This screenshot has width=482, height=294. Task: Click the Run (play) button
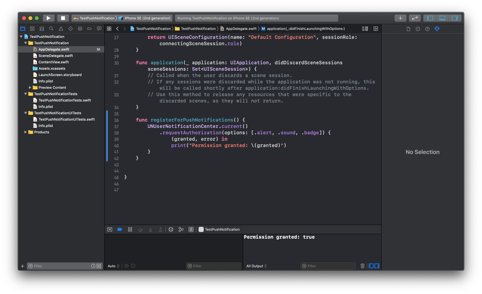tap(48, 18)
